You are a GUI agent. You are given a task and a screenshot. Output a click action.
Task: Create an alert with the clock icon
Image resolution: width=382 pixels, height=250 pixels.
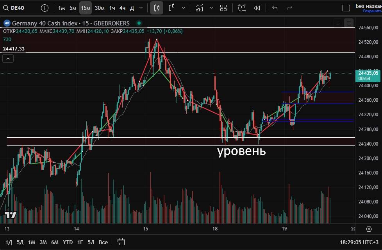[x=242, y=8]
